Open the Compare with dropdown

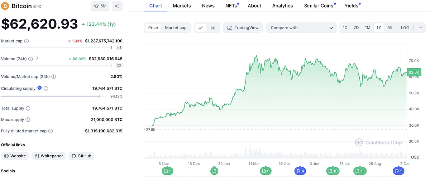click(301, 28)
